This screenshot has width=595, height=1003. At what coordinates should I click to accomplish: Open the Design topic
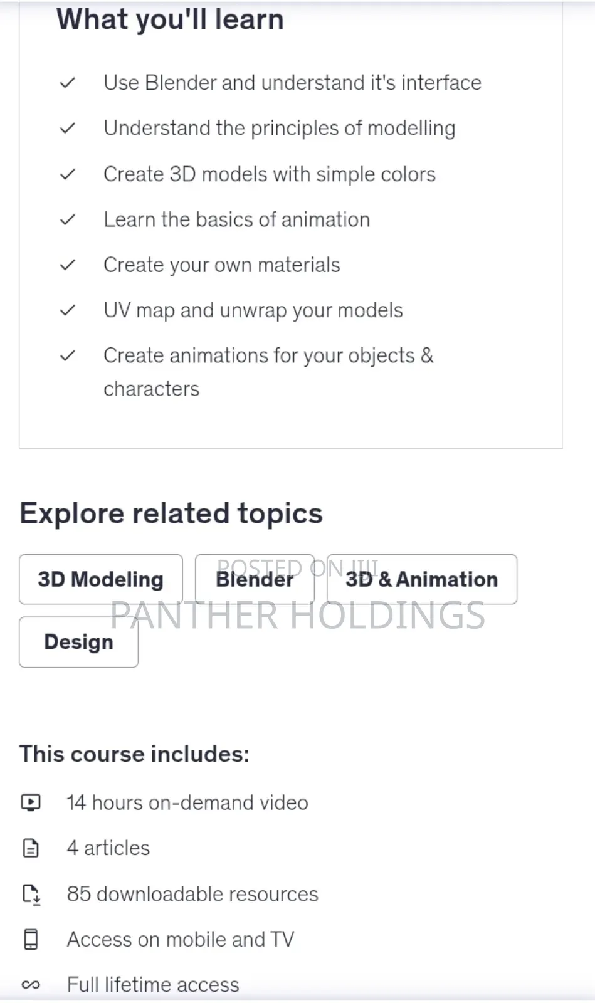coord(78,642)
